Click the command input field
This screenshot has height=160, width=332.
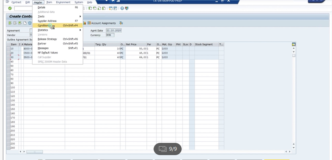point(23,9)
